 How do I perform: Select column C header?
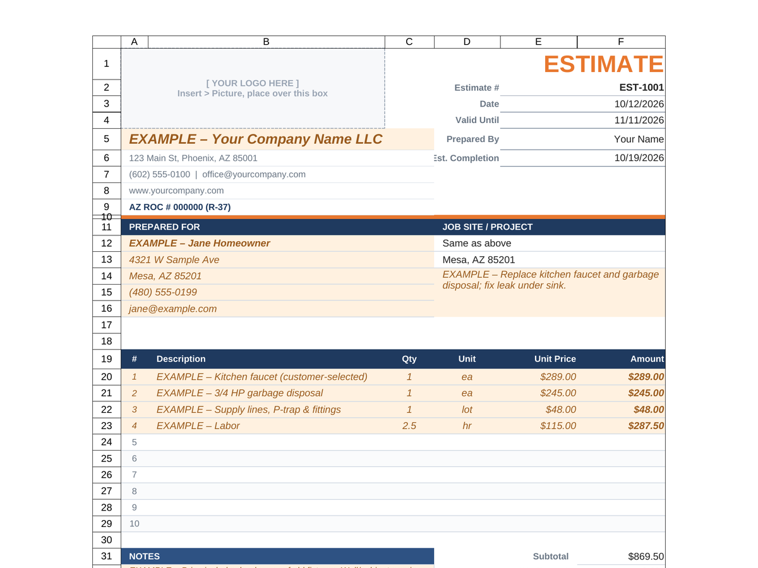[409, 42]
